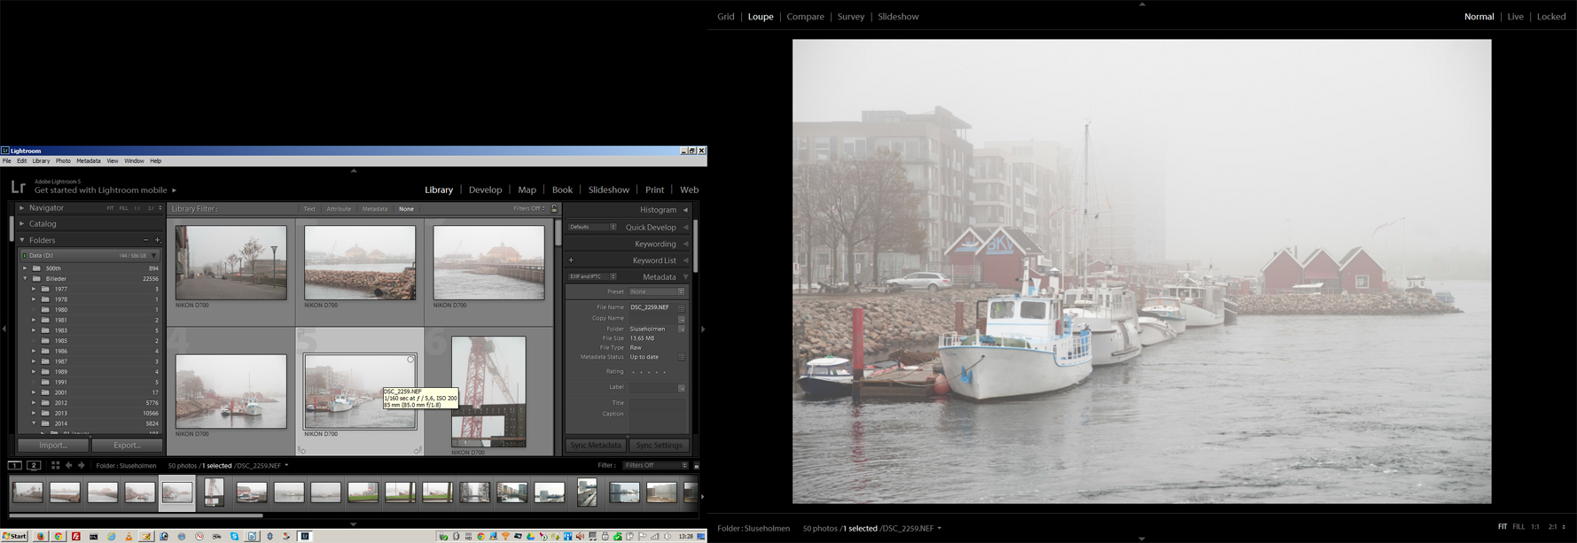Click main window monitor button 1
Screen dimensions: 1577x543
(x=15, y=465)
